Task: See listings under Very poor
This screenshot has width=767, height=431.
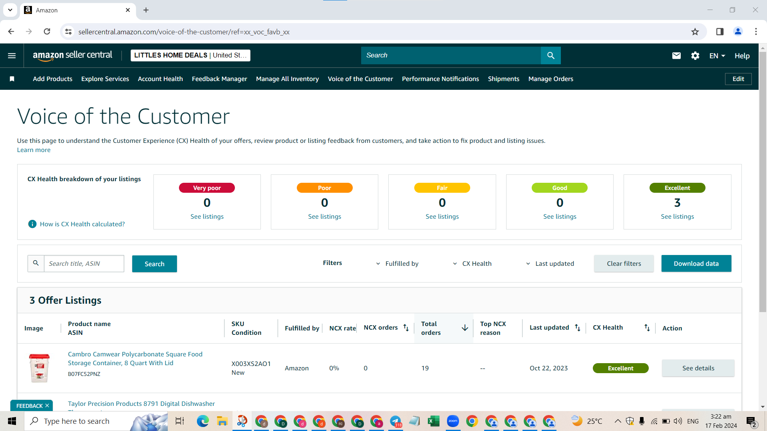Action: (x=207, y=217)
